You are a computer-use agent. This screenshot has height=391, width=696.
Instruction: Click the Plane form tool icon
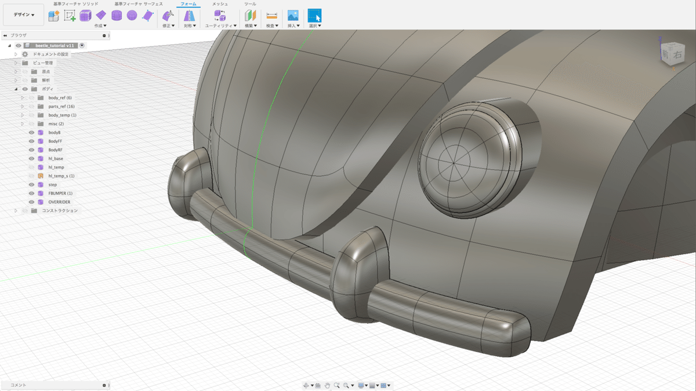[x=101, y=16]
